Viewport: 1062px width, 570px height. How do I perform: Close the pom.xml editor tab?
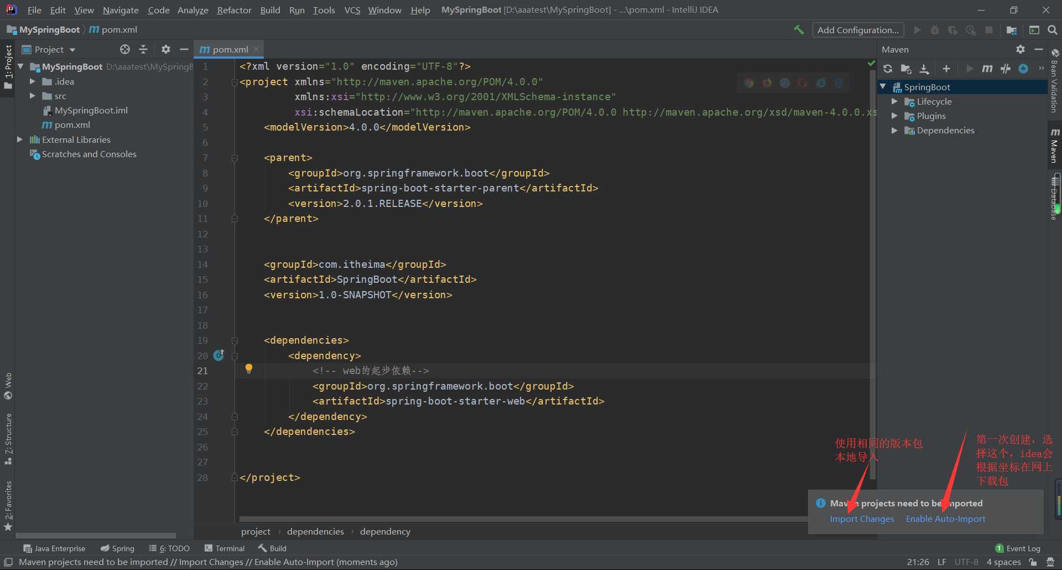[256, 49]
